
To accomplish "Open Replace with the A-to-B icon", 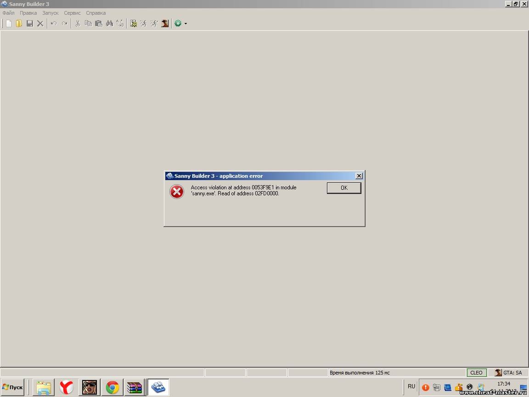I will click(120, 23).
